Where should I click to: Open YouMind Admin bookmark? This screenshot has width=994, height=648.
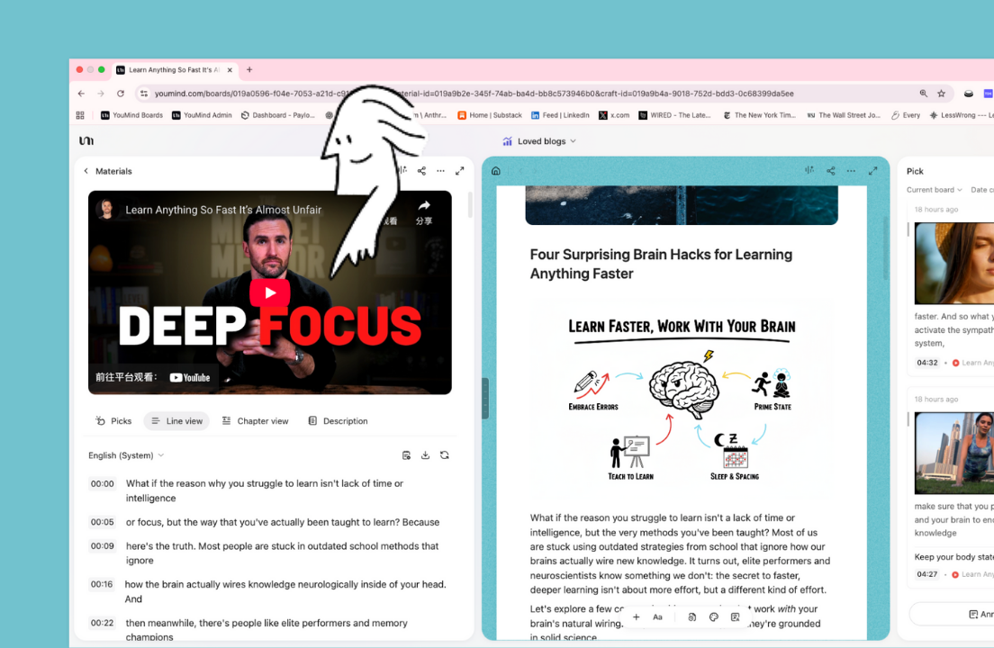click(203, 115)
